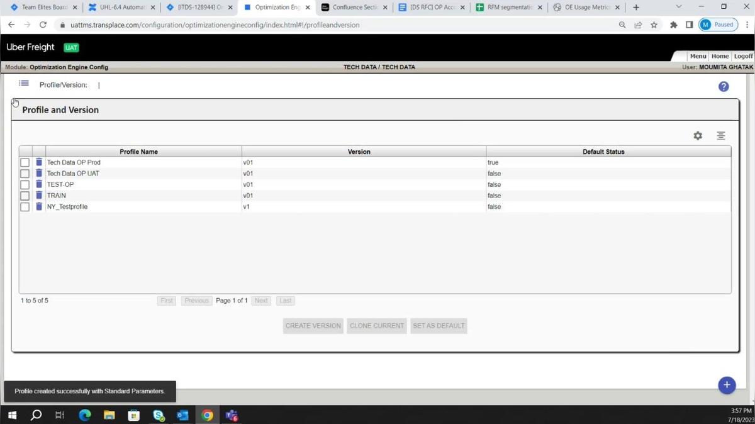Open Microsoft Teams from the taskbar
Viewport: 755px width, 424px height.
click(232, 415)
